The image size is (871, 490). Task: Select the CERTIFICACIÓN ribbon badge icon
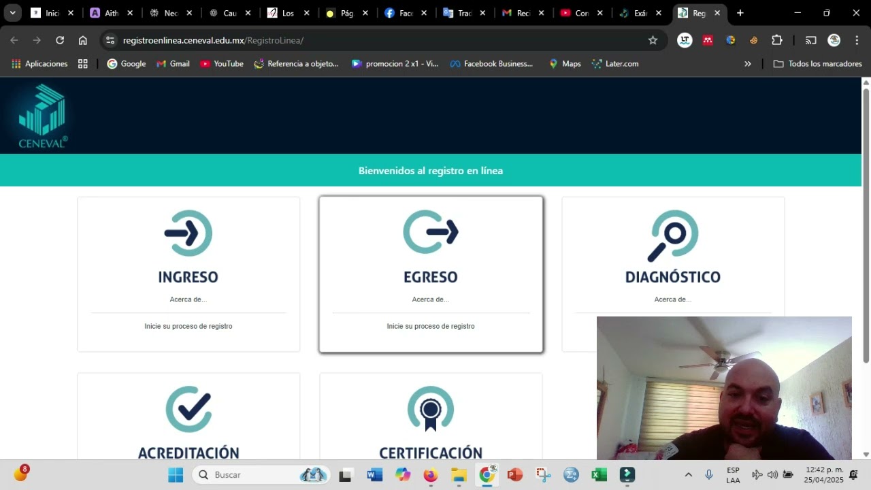point(431,409)
